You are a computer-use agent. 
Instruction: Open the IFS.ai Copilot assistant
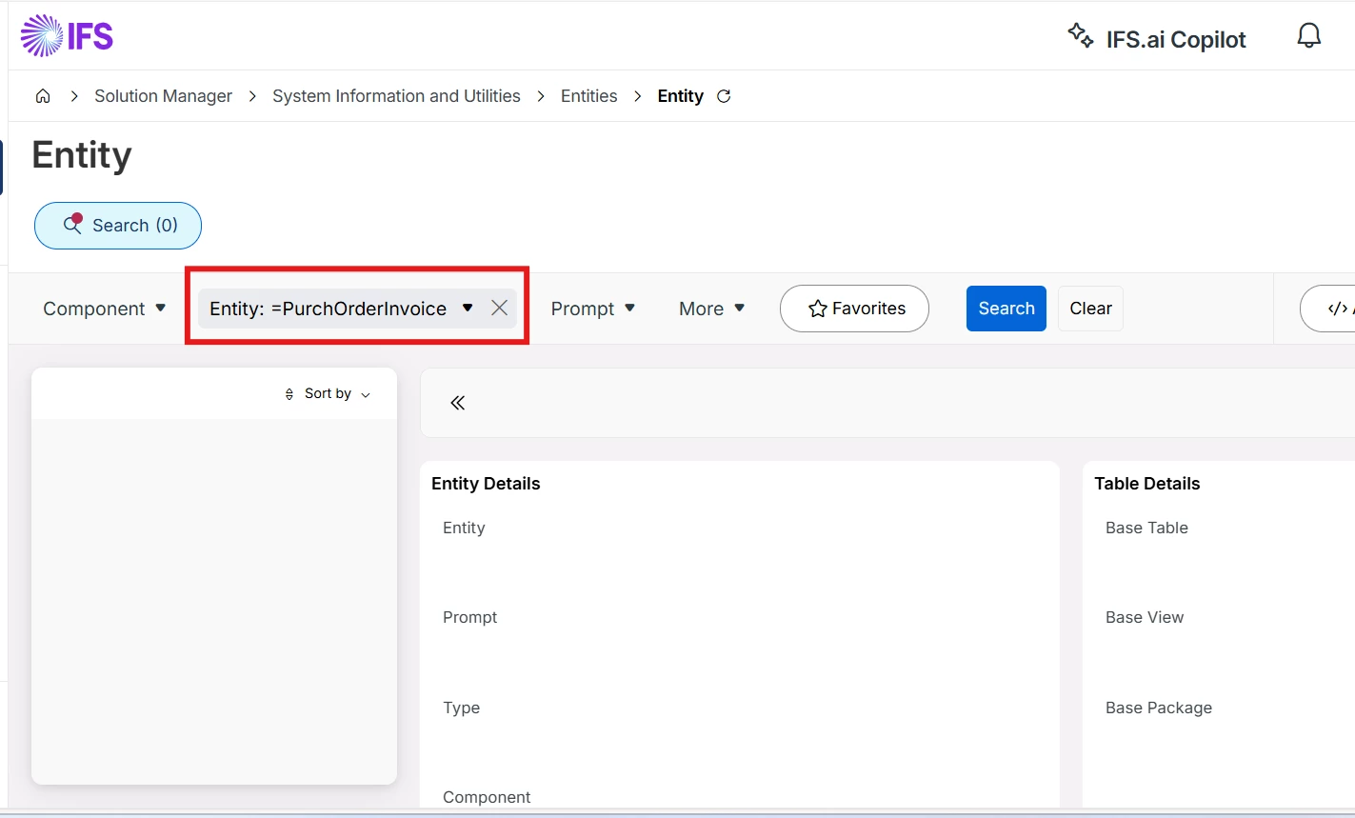[1157, 38]
